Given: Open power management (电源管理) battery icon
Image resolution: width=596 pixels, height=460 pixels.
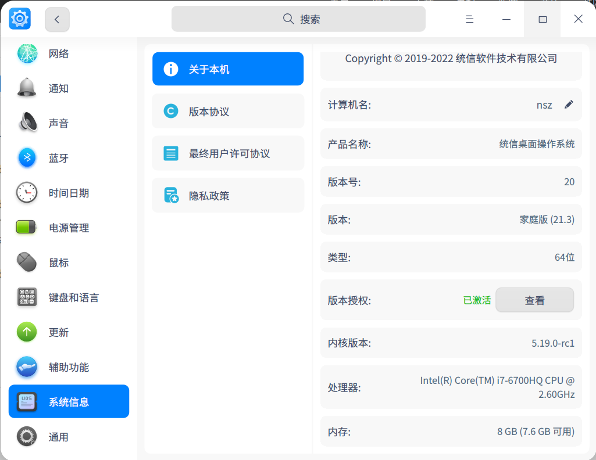Looking at the screenshot, I should (x=27, y=228).
